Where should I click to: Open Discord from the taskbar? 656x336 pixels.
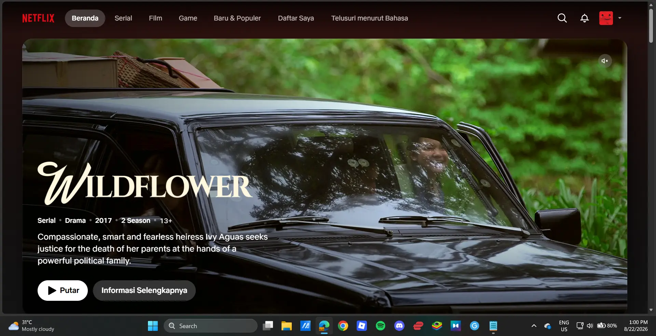399,326
